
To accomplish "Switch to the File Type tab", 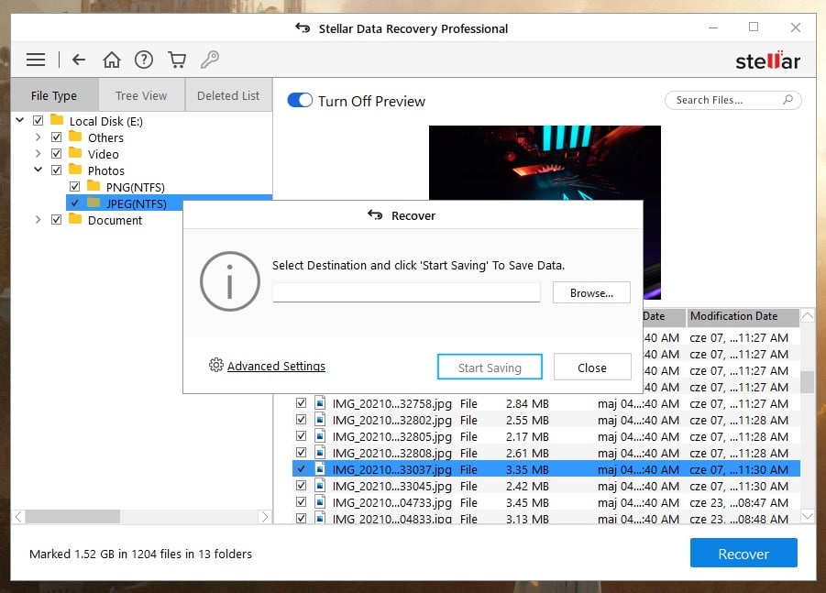I will tap(54, 95).
